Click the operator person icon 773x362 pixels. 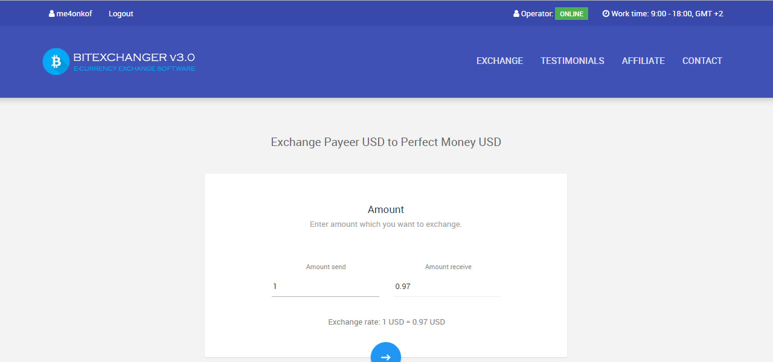click(x=516, y=13)
